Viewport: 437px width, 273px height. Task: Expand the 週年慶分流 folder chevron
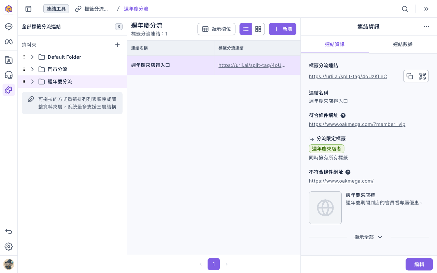click(32, 82)
